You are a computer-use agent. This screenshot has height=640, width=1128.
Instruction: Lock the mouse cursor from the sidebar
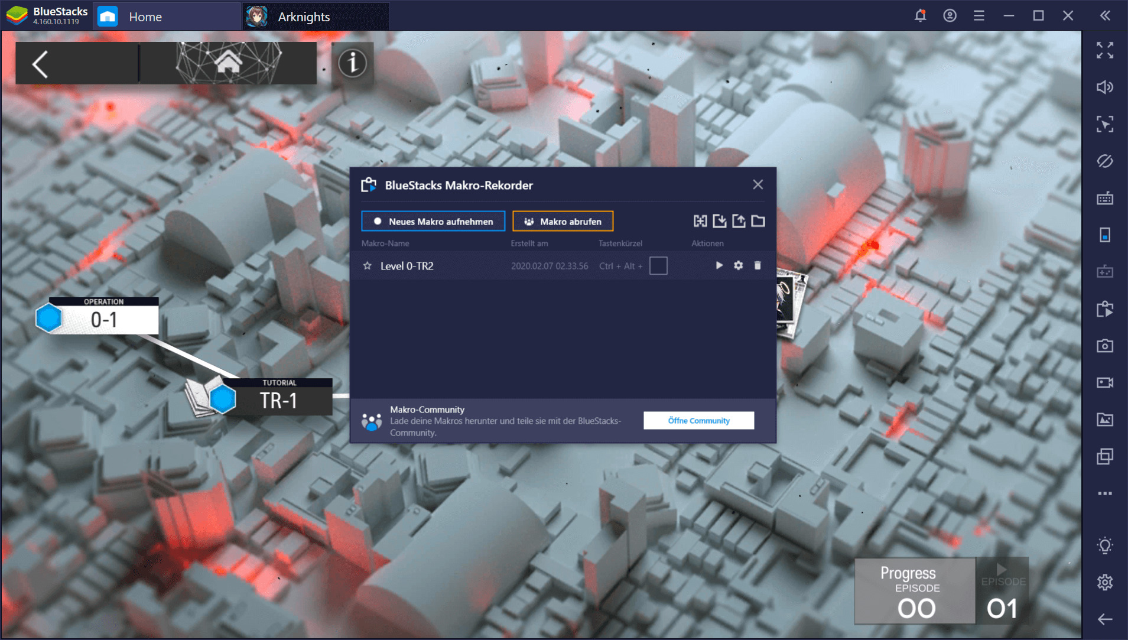1105,124
